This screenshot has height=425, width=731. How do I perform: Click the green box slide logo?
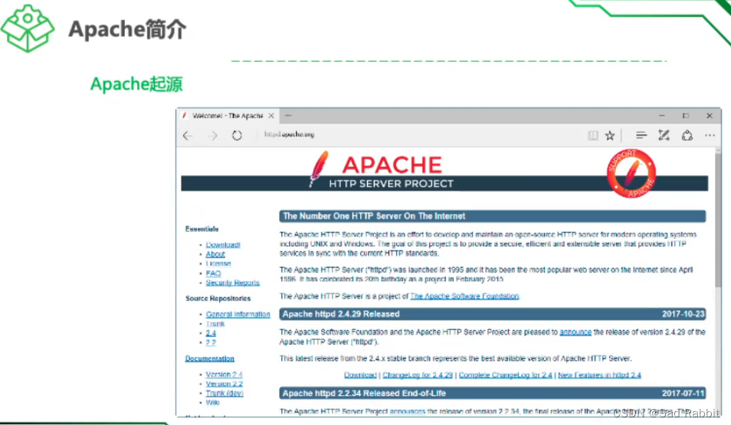pyautogui.click(x=28, y=28)
